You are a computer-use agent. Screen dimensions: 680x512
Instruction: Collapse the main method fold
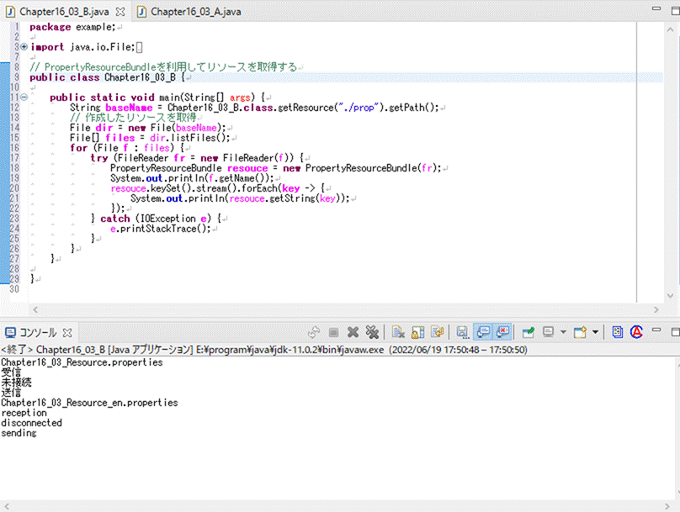coord(24,98)
